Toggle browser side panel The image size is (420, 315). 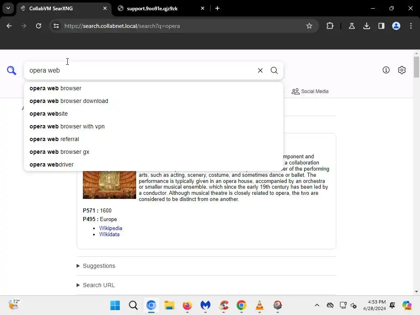pyautogui.click(x=381, y=26)
